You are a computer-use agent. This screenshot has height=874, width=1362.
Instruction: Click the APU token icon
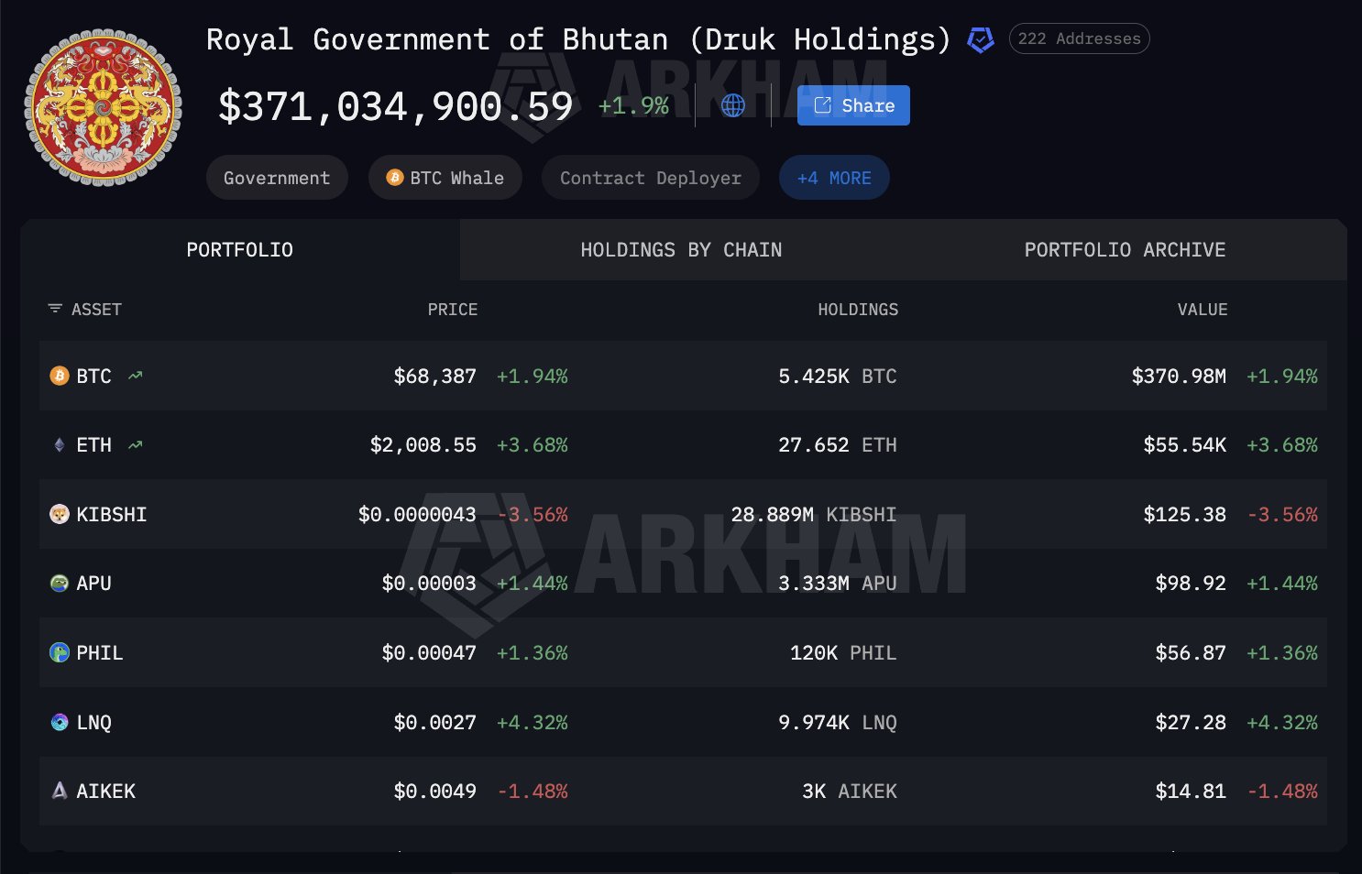[x=60, y=584]
